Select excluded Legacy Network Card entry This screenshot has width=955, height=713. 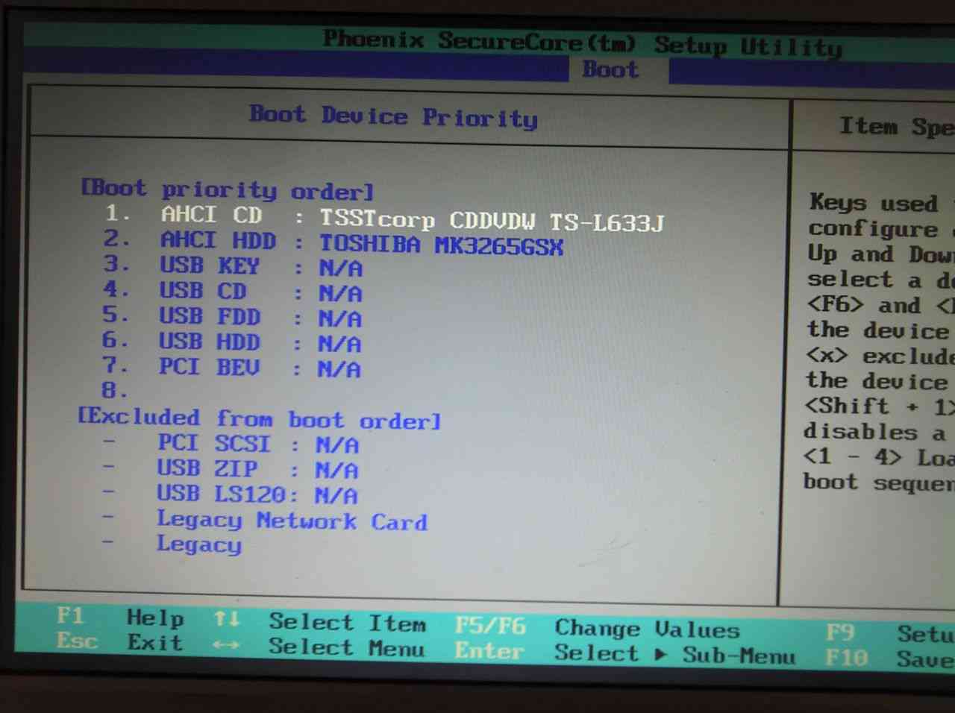pos(264,520)
